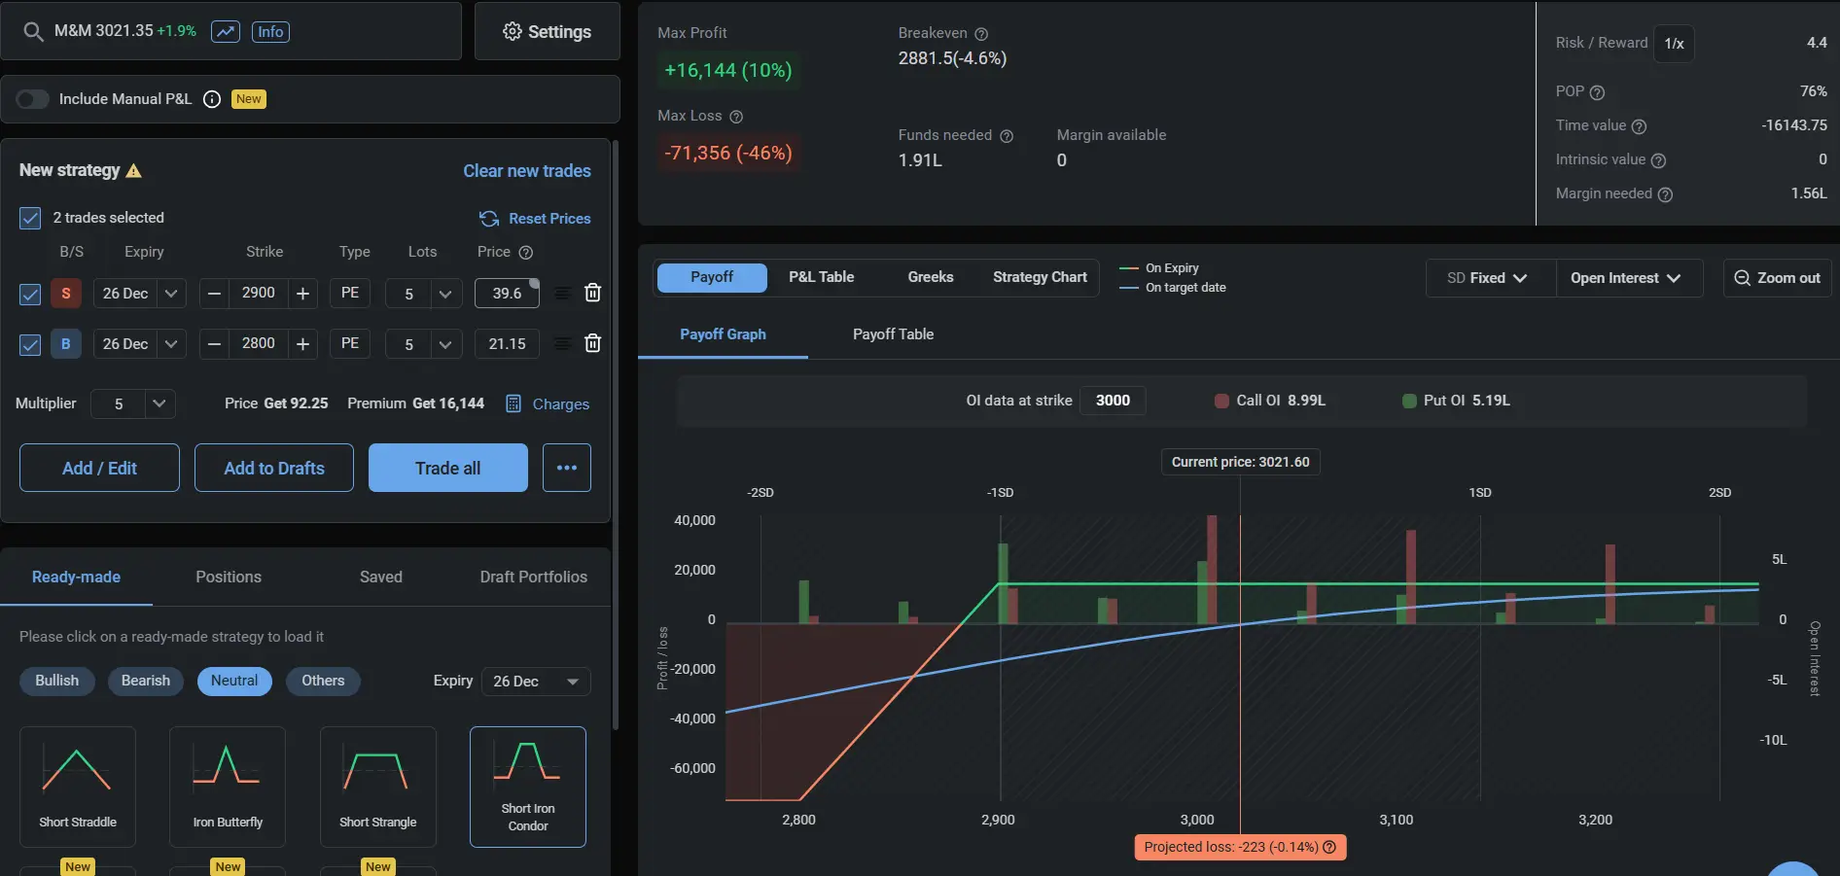
Task: Open the three-dots more options button
Action: click(567, 468)
